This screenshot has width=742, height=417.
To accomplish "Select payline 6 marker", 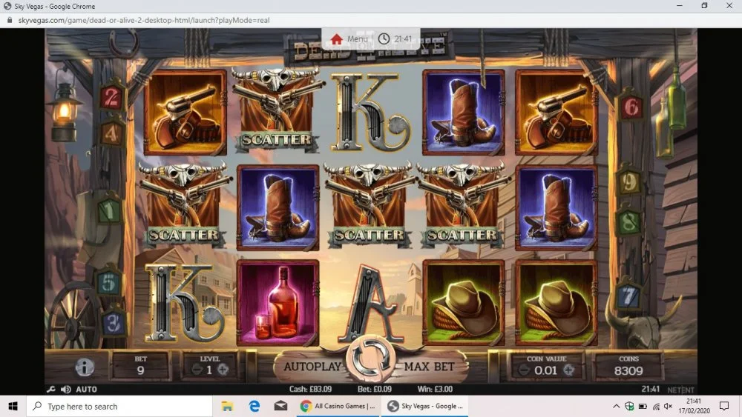I will (630, 107).
